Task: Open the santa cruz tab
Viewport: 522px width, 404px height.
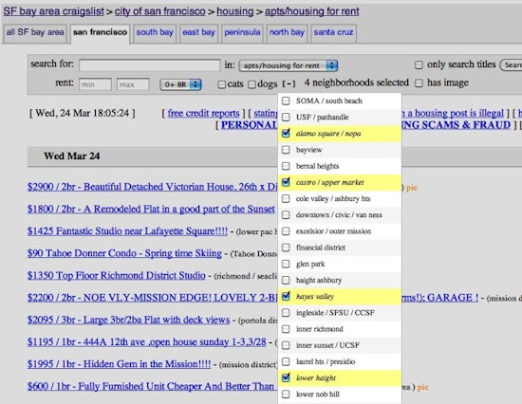Action: (x=333, y=32)
